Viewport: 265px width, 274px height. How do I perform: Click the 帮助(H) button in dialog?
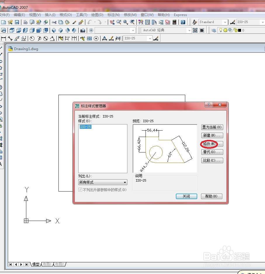(212, 196)
